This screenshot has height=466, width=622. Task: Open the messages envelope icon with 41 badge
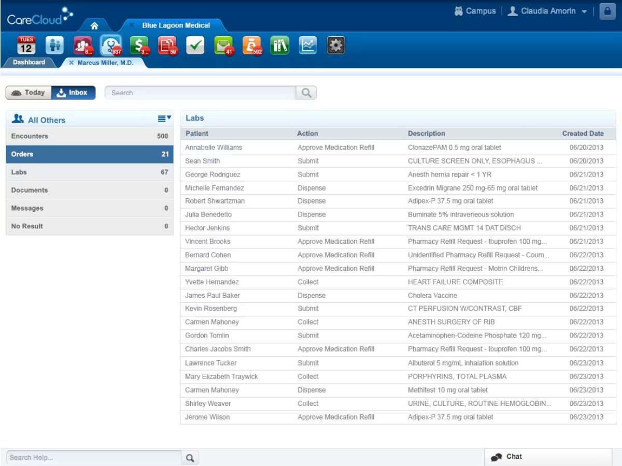point(224,46)
